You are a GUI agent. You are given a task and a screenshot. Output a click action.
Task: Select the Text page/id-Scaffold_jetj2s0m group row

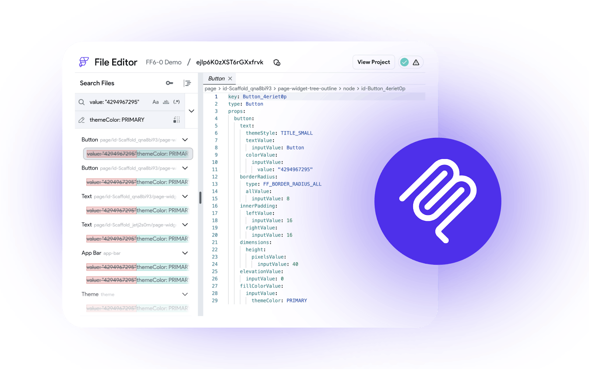(135, 225)
